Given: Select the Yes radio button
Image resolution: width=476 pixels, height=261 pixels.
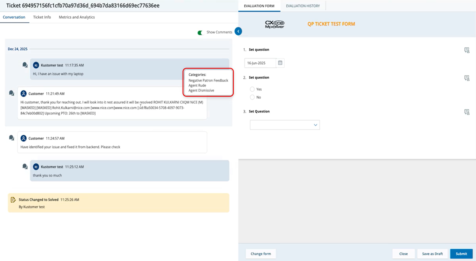Looking at the screenshot, I should (252, 89).
